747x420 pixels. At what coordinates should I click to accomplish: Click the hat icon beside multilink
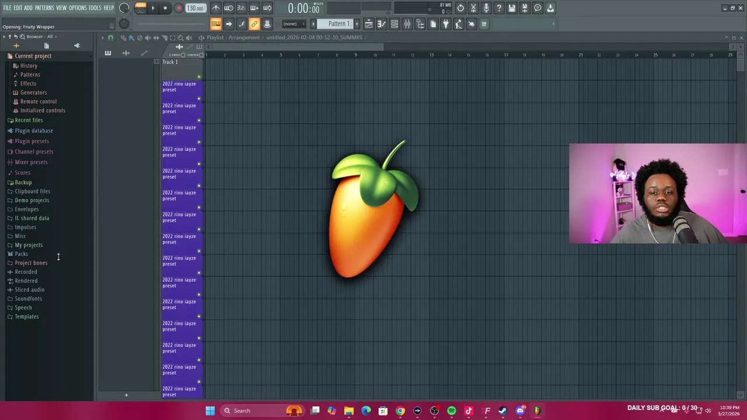pos(267,24)
